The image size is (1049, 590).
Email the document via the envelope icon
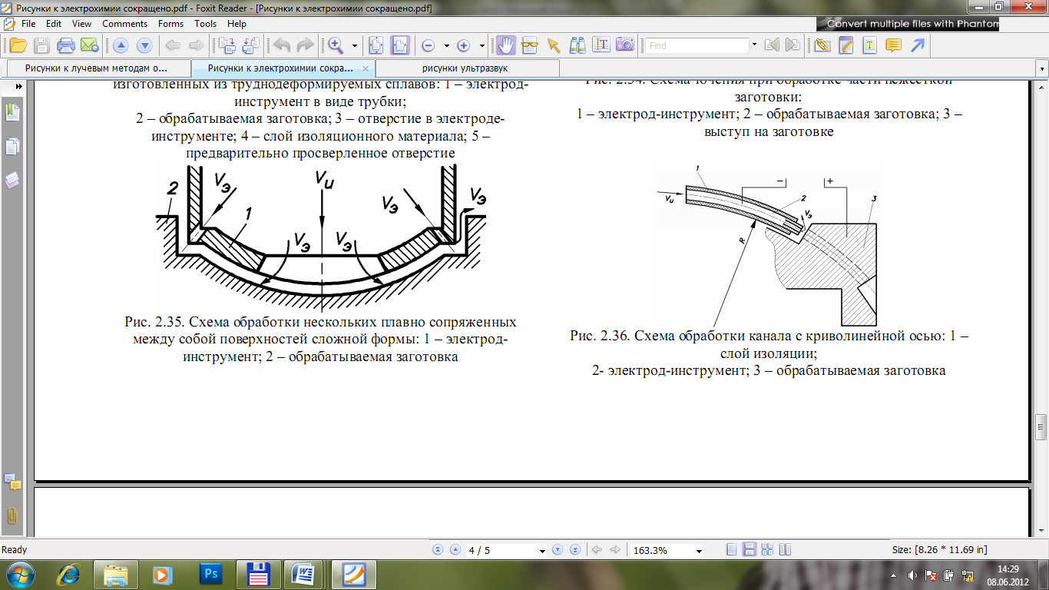pyautogui.click(x=89, y=45)
